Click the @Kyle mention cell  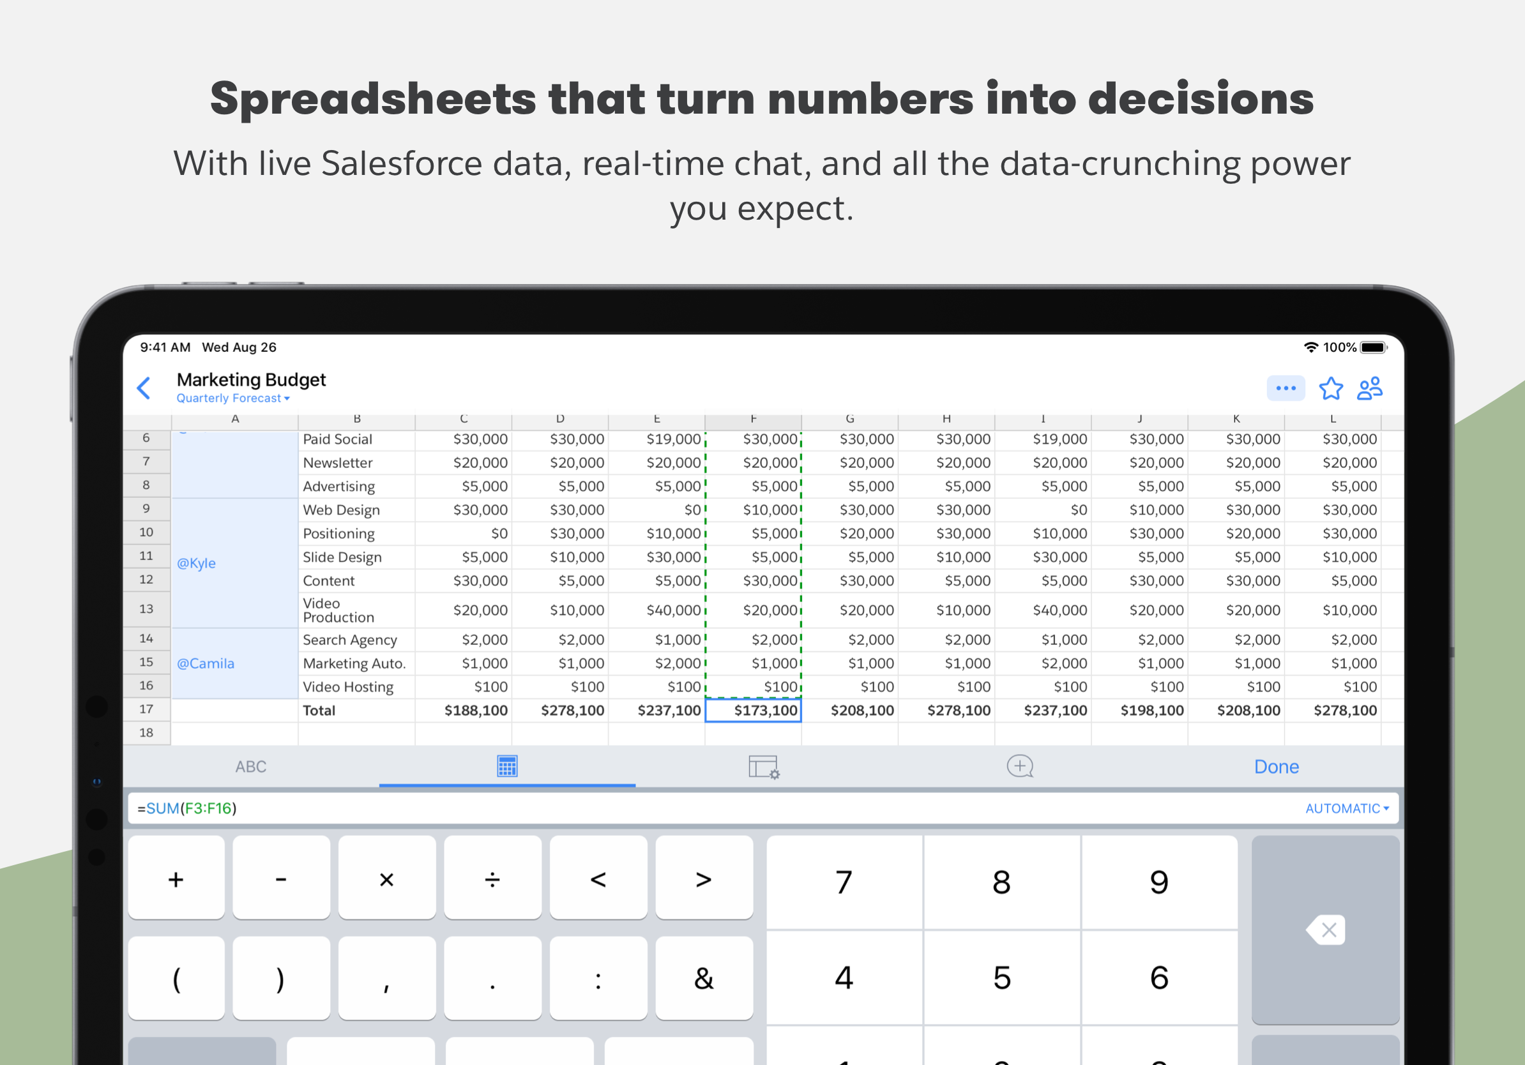tap(197, 563)
